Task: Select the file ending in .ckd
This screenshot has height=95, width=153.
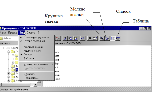Action: pos(58,79)
